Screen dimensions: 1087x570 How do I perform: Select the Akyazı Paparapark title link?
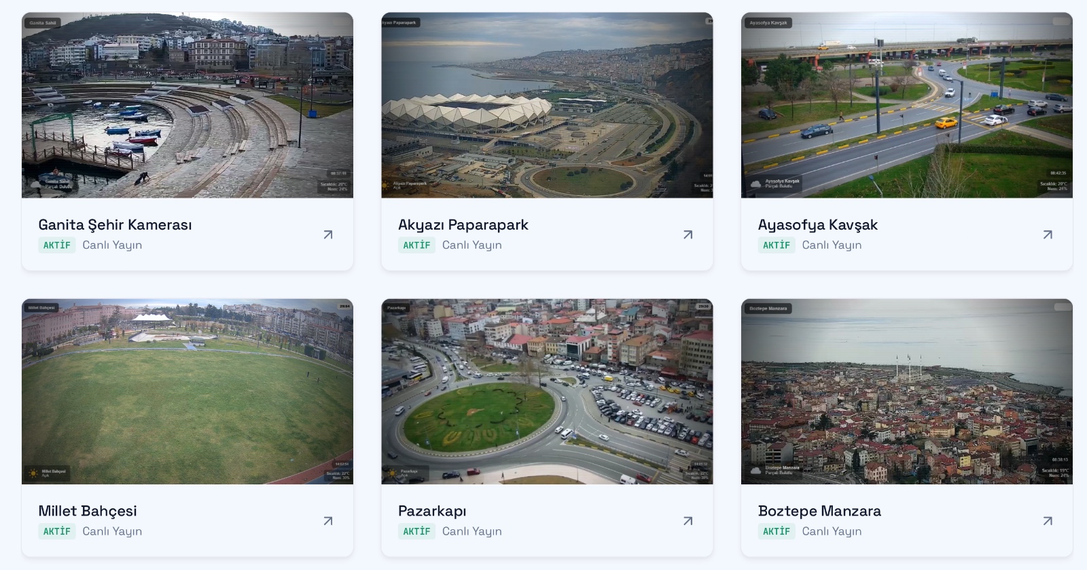463,225
